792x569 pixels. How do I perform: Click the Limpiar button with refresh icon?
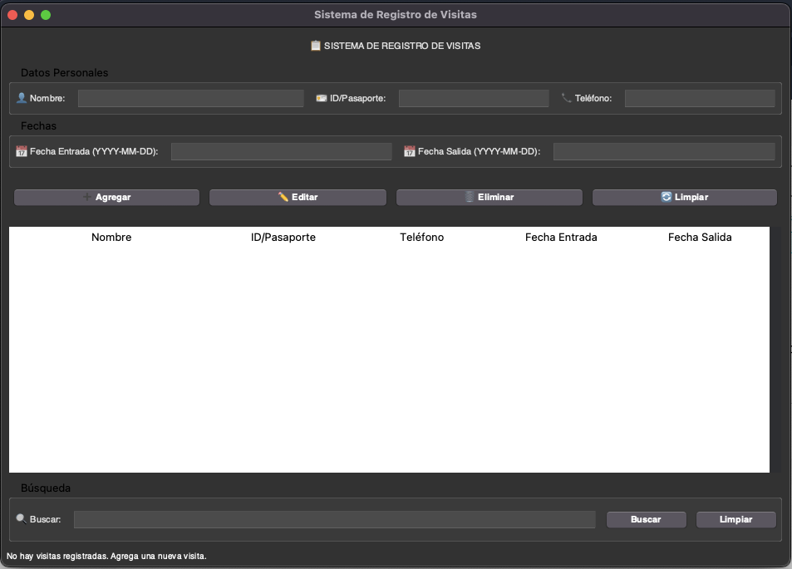click(685, 198)
